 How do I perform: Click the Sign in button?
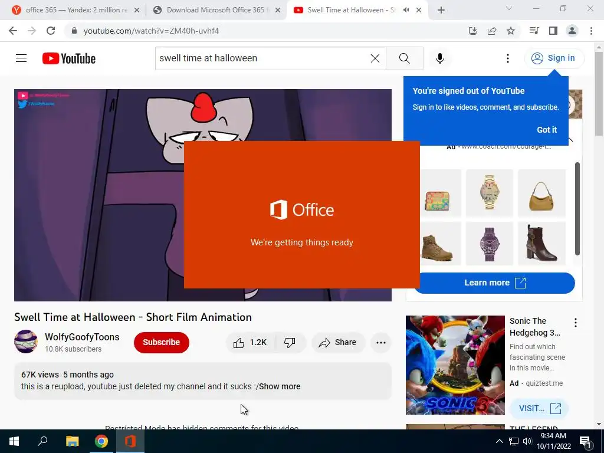(x=554, y=58)
